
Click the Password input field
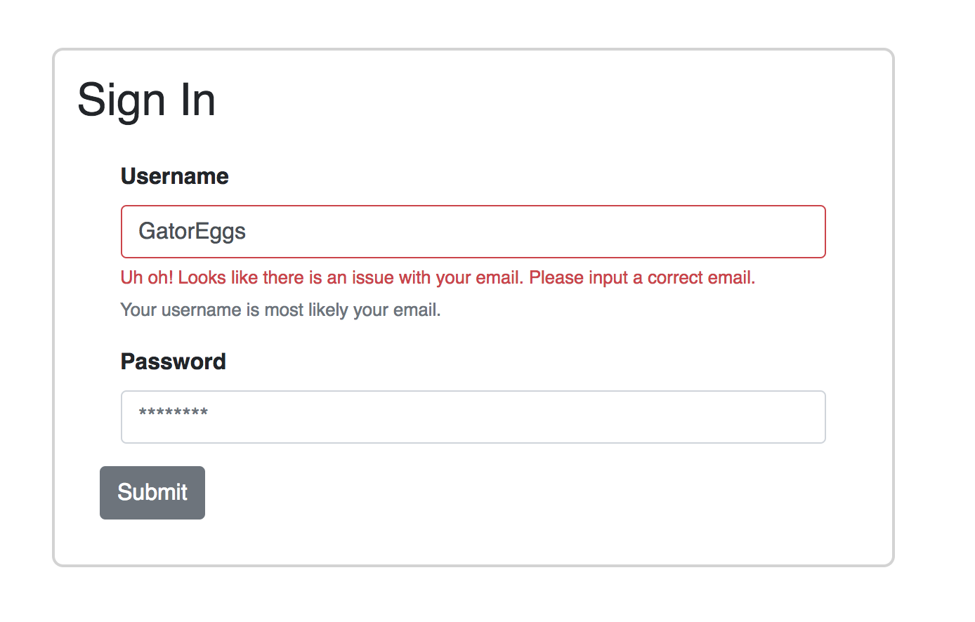[473, 417]
